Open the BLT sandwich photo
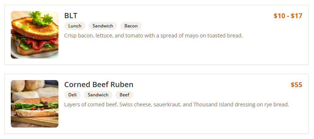The image size is (314, 139). [35, 35]
